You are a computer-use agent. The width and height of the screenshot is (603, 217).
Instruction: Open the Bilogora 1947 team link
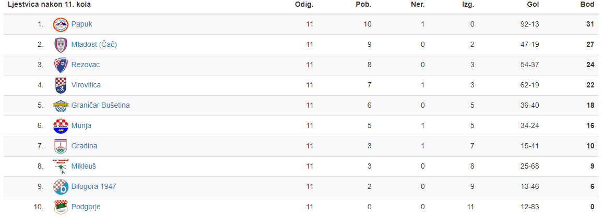click(x=94, y=187)
